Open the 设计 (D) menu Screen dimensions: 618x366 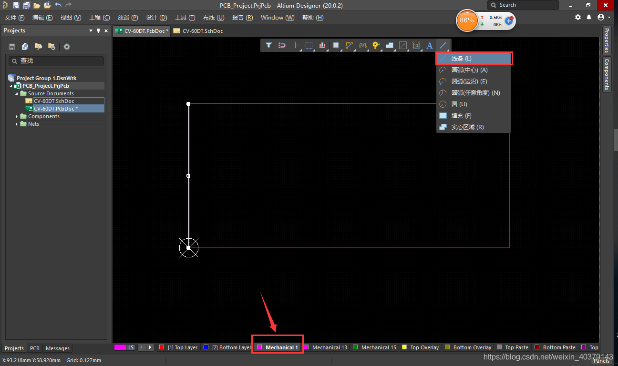[x=156, y=17]
